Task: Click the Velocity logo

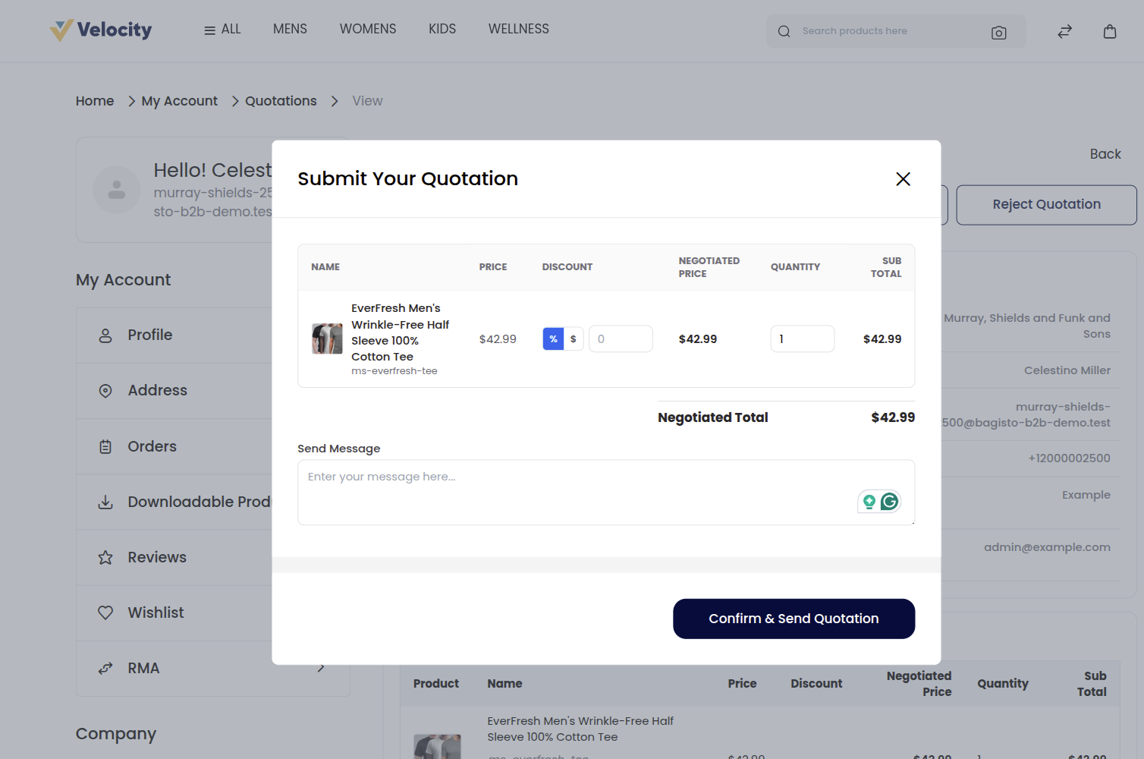Action: tap(100, 30)
